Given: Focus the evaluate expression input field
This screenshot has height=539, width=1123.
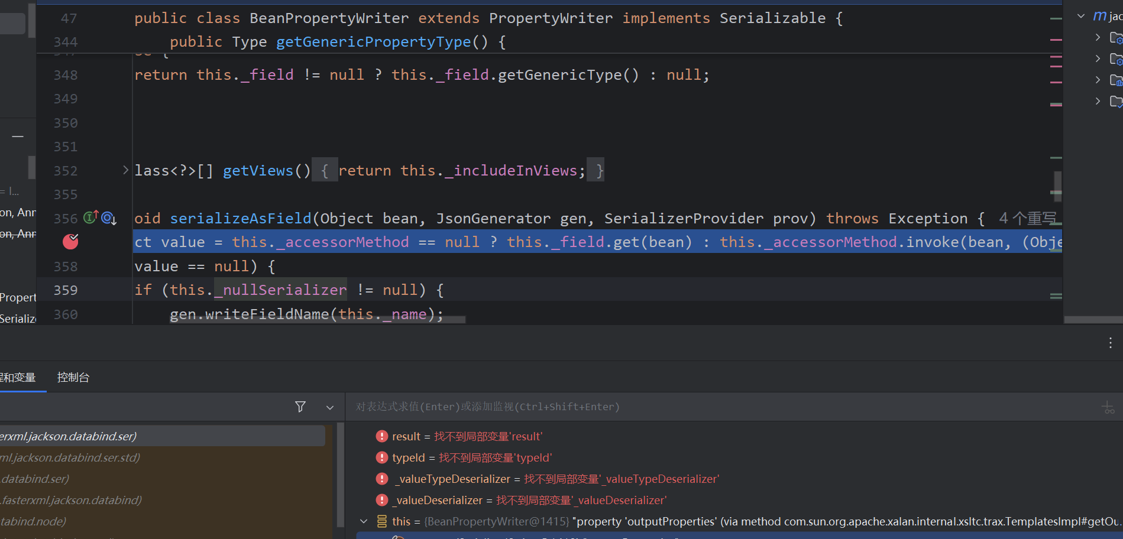Looking at the screenshot, I should (x=721, y=407).
